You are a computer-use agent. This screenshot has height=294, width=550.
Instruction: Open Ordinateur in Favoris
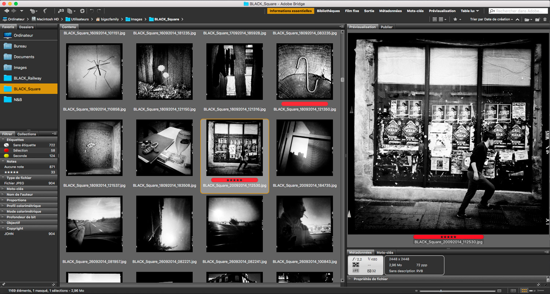click(x=23, y=35)
